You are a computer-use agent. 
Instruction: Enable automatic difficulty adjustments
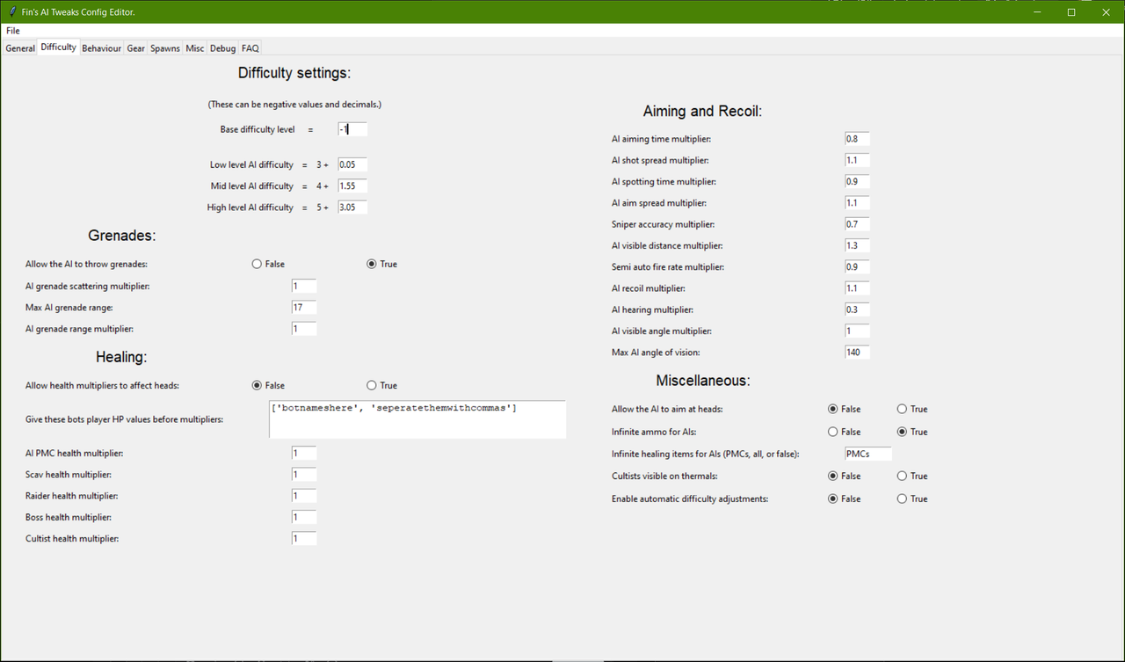click(901, 498)
